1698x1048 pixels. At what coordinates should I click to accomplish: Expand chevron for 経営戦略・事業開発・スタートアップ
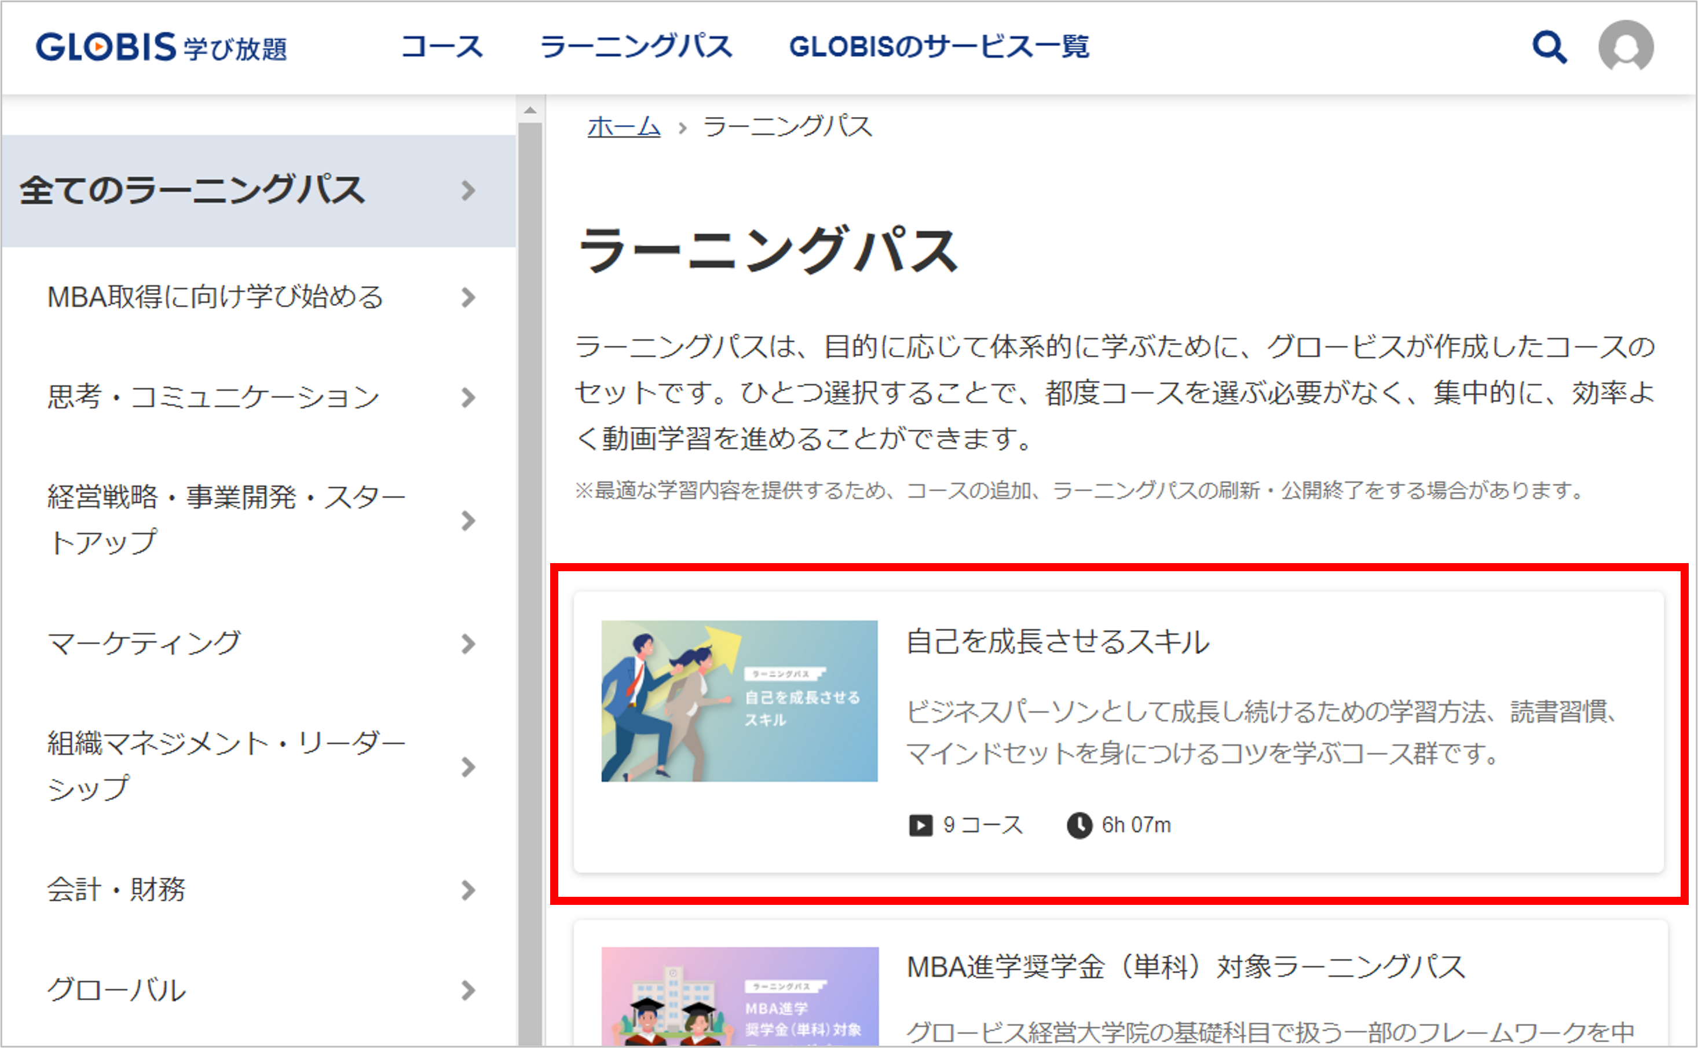469,521
